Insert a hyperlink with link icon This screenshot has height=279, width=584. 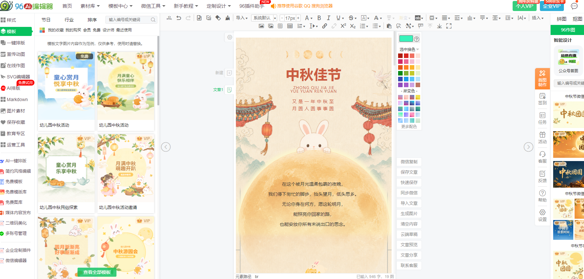click(324, 26)
